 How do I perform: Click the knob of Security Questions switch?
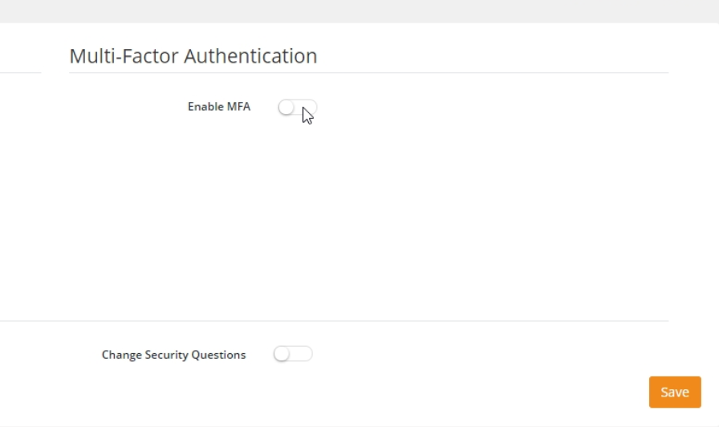(282, 354)
